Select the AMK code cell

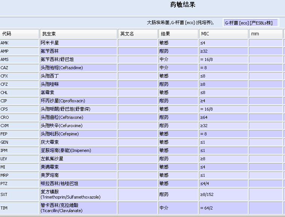(20, 43)
